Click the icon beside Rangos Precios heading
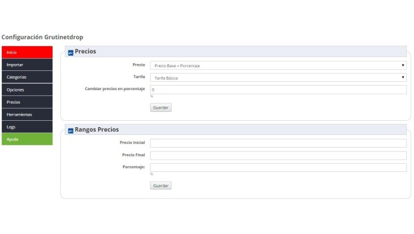This screenshot has width=414, height=234. (70, 130)
